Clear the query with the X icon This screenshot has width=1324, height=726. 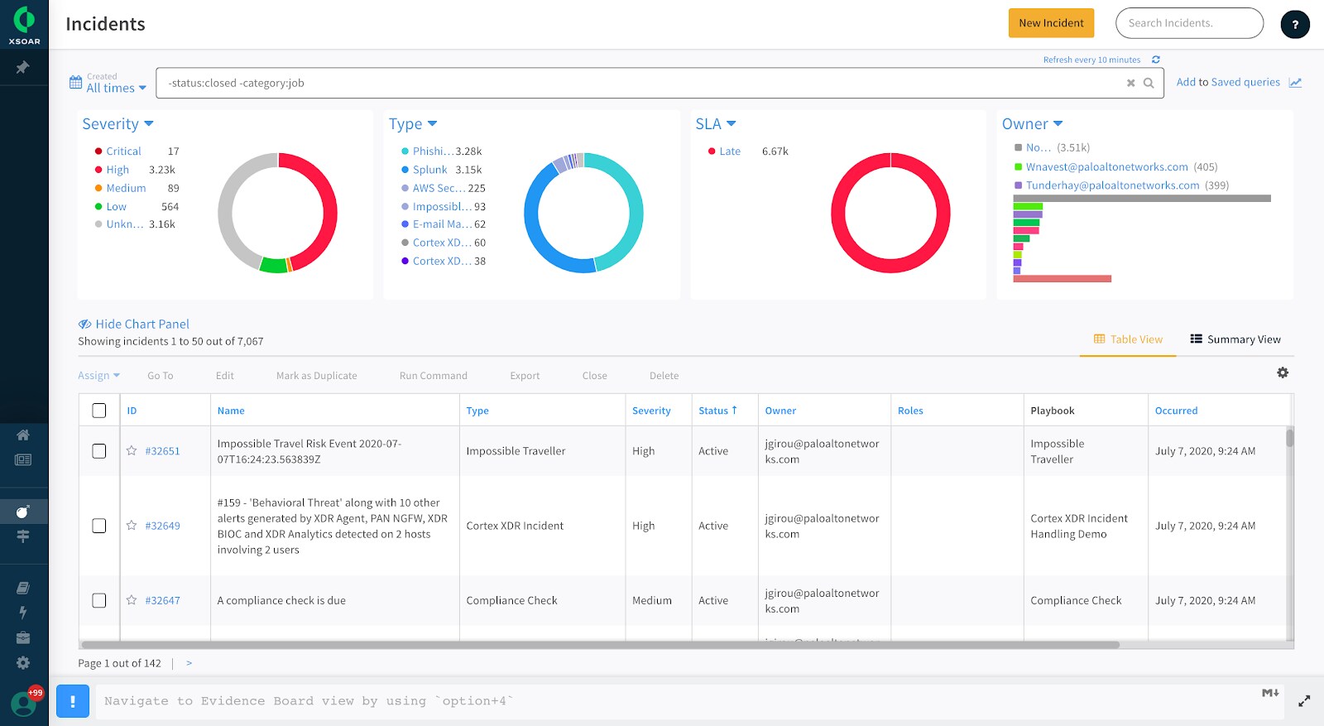pyautogui.click(x=1130, y=83)
